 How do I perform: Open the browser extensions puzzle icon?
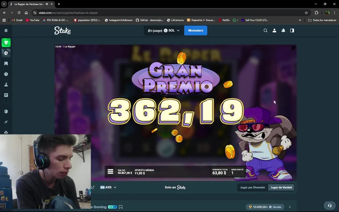coord(317,13)
